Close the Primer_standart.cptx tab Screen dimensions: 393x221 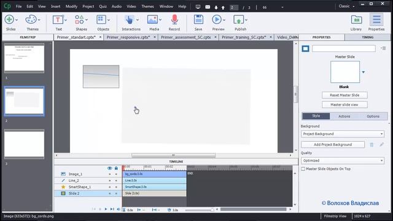(100, 37)
